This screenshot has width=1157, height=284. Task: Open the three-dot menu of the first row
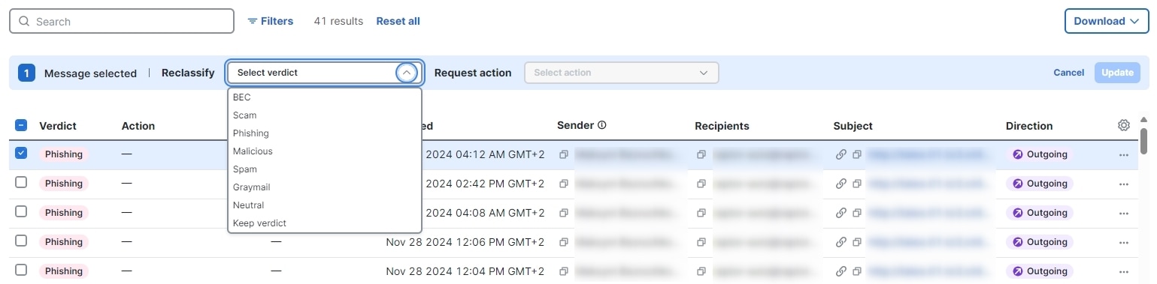click(x=1124, y=154)
